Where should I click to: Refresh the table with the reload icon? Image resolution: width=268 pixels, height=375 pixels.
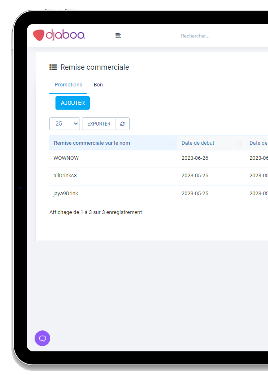coord(122,124)
